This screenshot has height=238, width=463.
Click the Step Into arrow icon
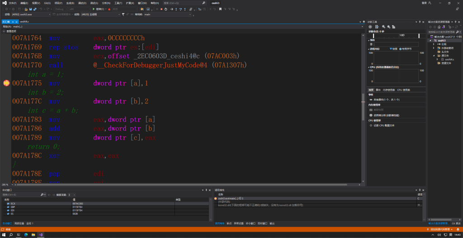click(177, 9)
